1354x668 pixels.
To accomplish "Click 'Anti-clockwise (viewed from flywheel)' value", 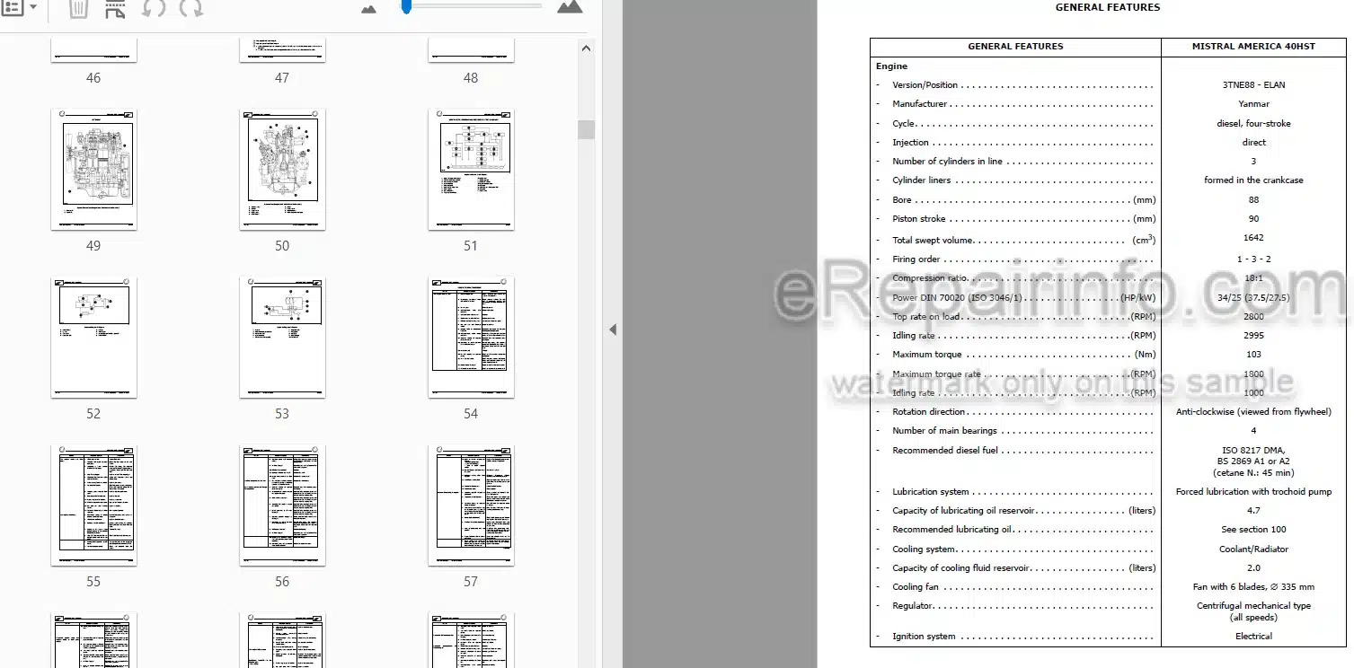I will click(1253, 412).
